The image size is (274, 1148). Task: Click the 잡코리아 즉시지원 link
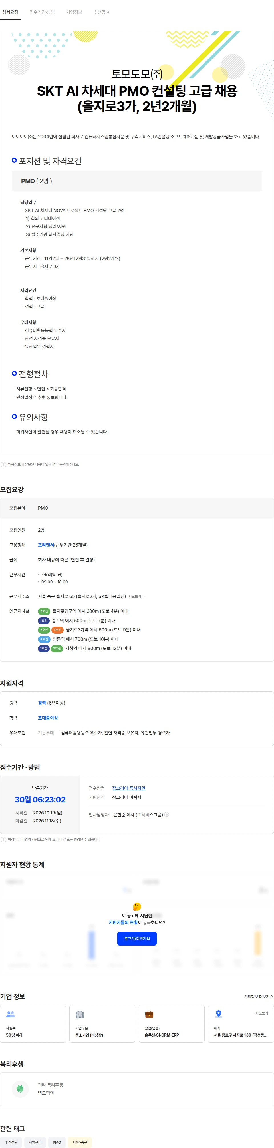[x=128, y=788]
